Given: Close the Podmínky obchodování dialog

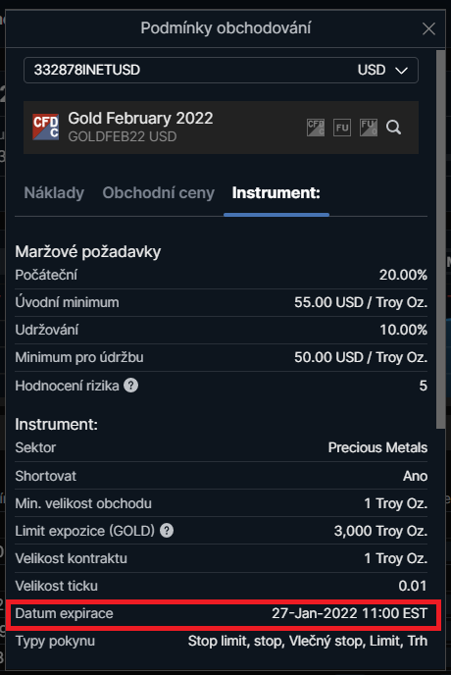Looking at the screenshot, I should pos(428,28).
